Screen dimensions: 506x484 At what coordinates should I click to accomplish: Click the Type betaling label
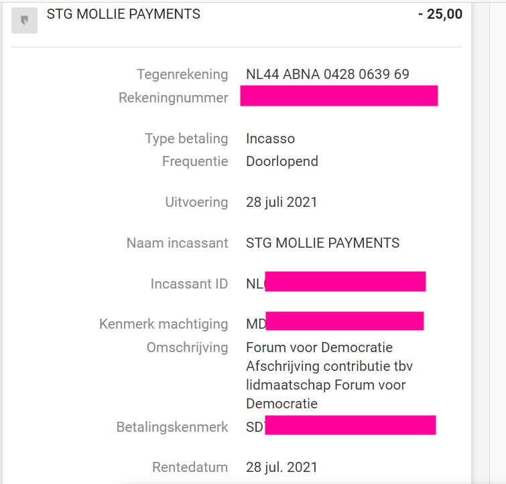tap(186, 139)
